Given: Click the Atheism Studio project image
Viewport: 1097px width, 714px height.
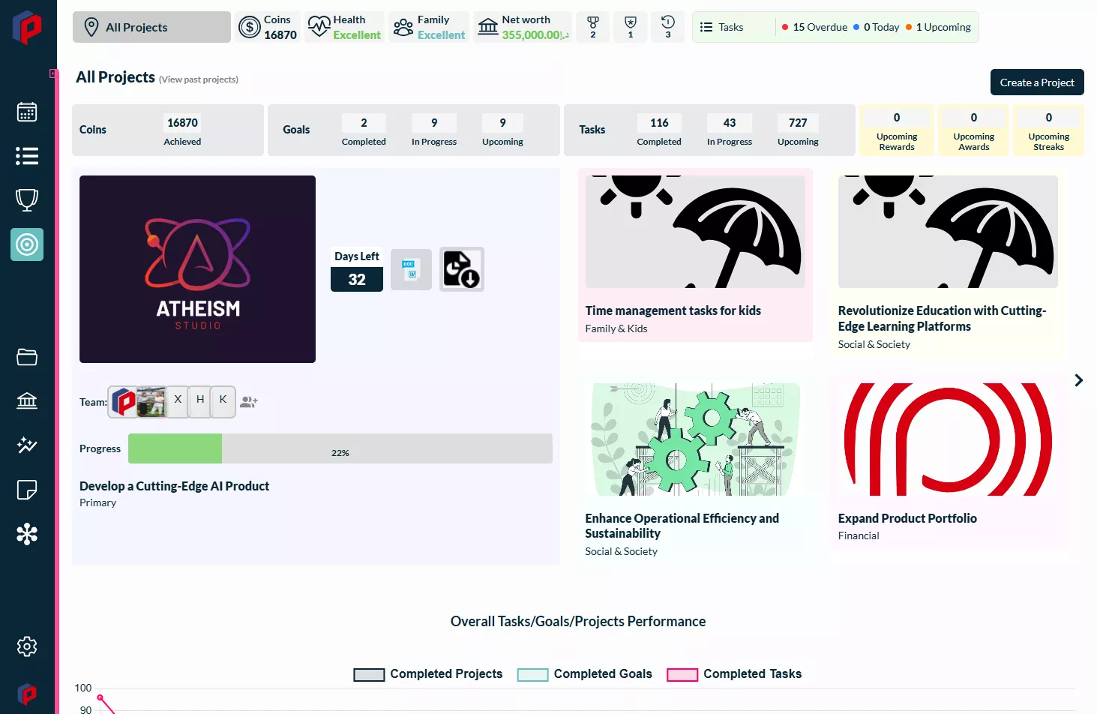Looking at the screenshot, I should click(x=197, y=269).
